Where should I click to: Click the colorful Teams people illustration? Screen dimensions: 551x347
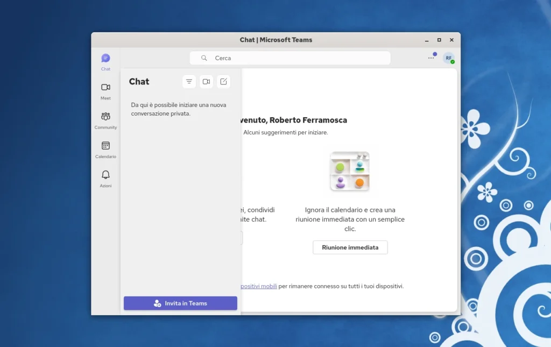coord(349,171)
